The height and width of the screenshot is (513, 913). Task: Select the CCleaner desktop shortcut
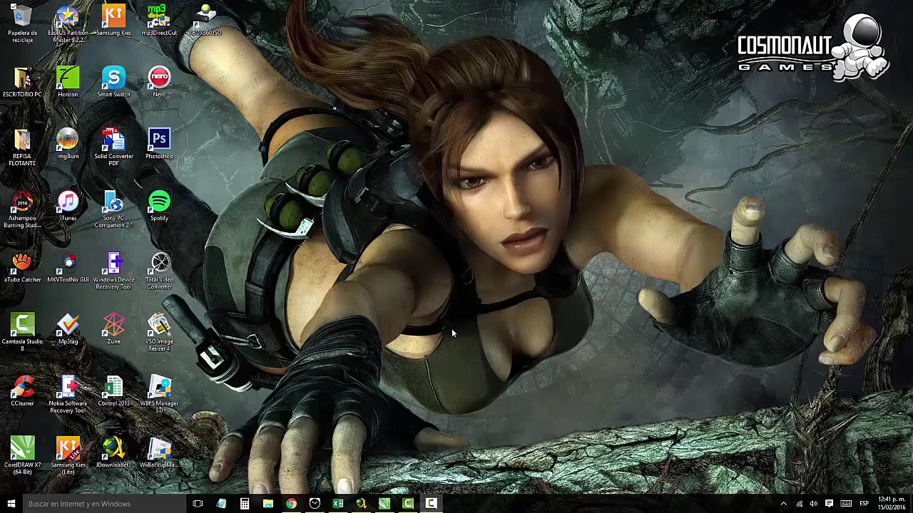22,390
